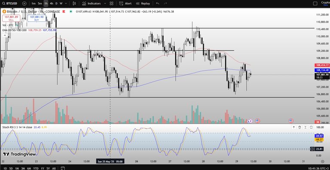The width and height of the screenshot is (330, 170).
Task: Switch to the YTD range
Action: click(36, 168)
